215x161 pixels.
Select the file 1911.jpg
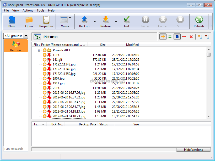58,83
